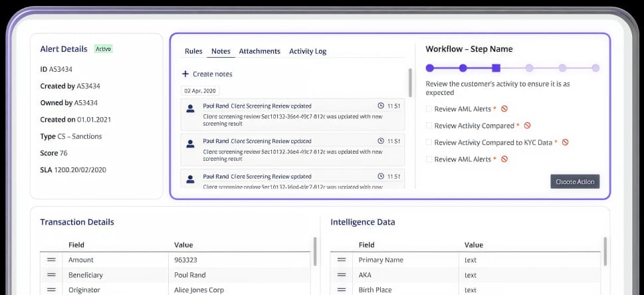The width and height of the screenshot is (644, 295).
Task: Select the square current workflow step marker
Action: point(496,68)
